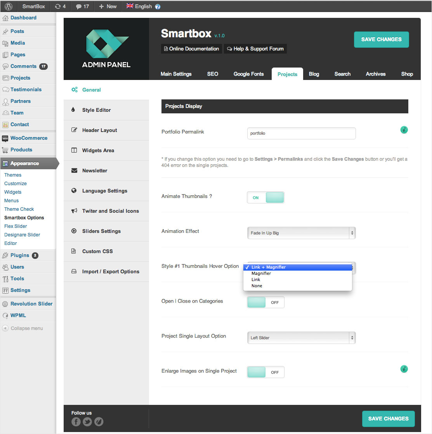Viewport: 432px width, 434px height.
Task: Expand the Project Single Layout Option dropdown
Action: (x=301, y=338)
